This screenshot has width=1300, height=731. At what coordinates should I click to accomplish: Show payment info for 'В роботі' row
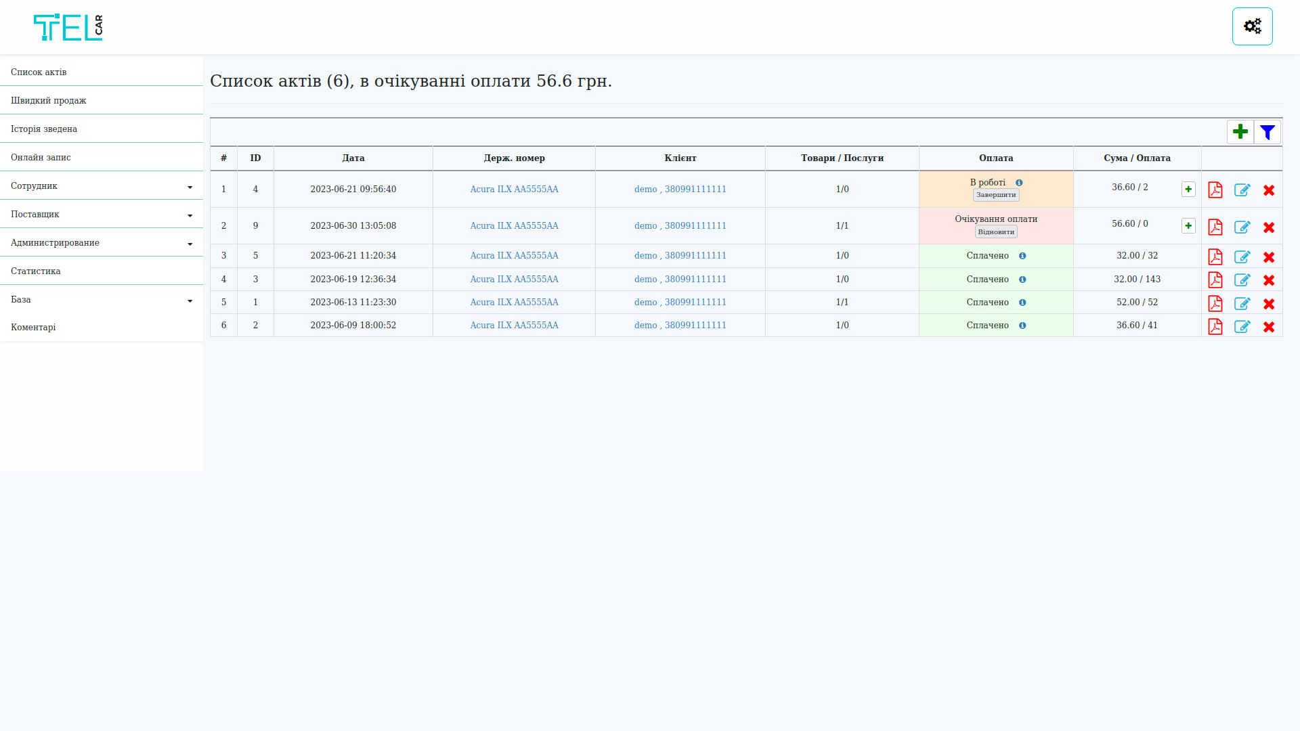pos(1019,183)
